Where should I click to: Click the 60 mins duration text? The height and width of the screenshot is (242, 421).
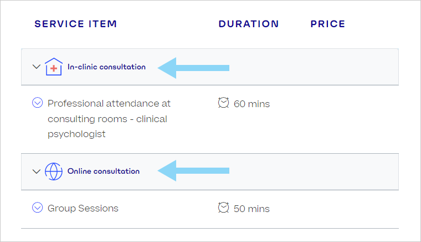click(x=251, y=104)
